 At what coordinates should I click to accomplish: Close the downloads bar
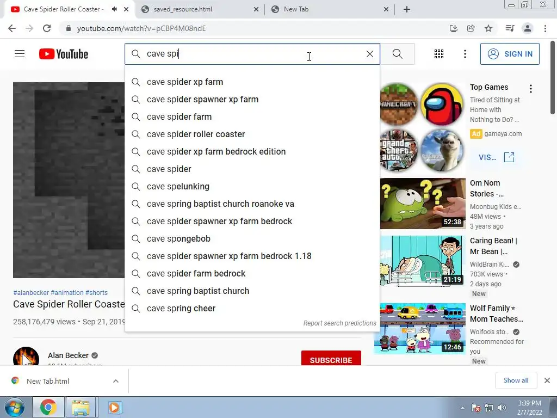[547, 380]
